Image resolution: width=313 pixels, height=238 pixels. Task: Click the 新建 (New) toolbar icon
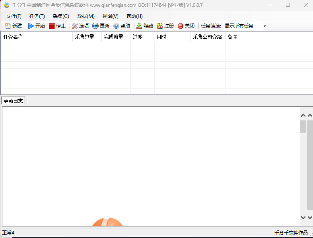click(8, 26)
